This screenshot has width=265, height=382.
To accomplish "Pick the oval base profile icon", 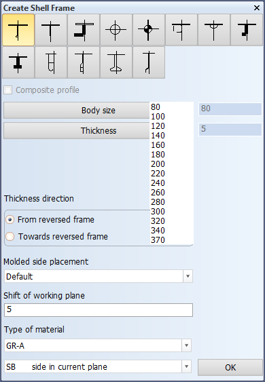I will pos(116,62).
